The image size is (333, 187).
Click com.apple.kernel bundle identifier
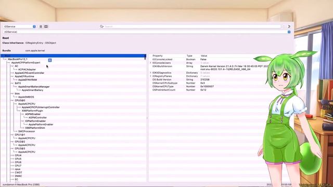[x=35, y=50]
